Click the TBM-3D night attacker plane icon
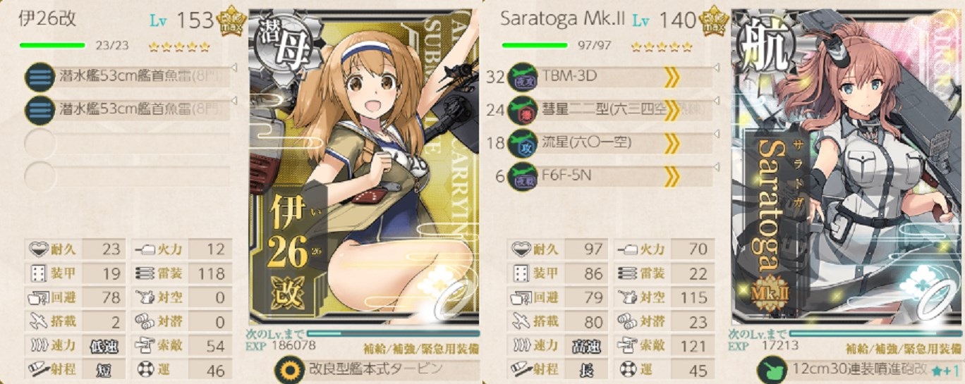 point(523,77)
